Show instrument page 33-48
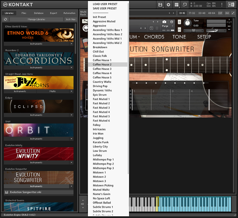238x218 pixels. coord(202,13)
